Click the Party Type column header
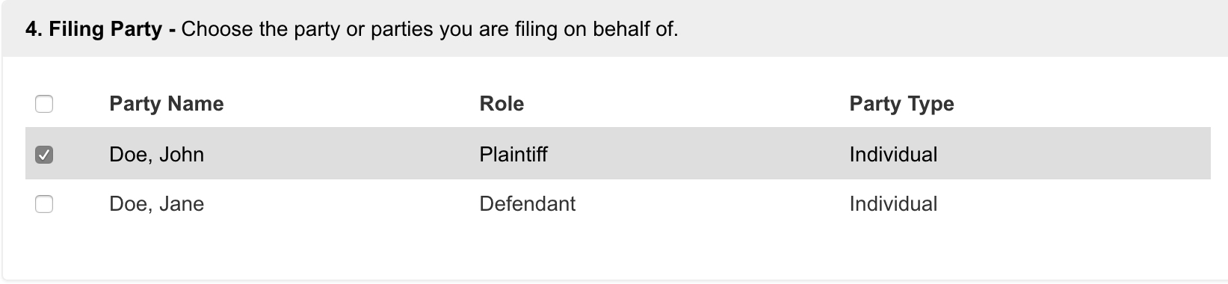This screenshot has height=284, width=1228. [x=901, y=104]
